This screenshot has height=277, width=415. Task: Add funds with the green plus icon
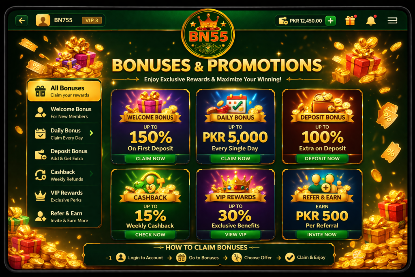click(331, 21)
